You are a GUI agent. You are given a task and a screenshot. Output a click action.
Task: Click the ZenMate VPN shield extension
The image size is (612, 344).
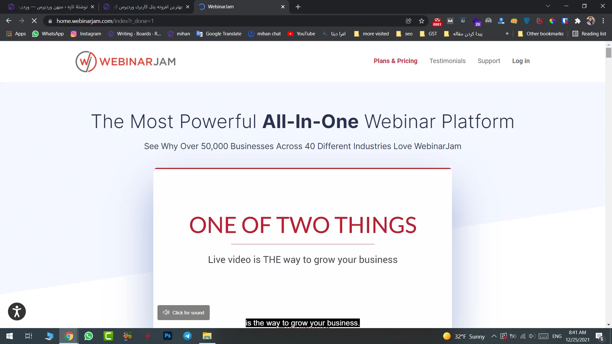(527, 21)
